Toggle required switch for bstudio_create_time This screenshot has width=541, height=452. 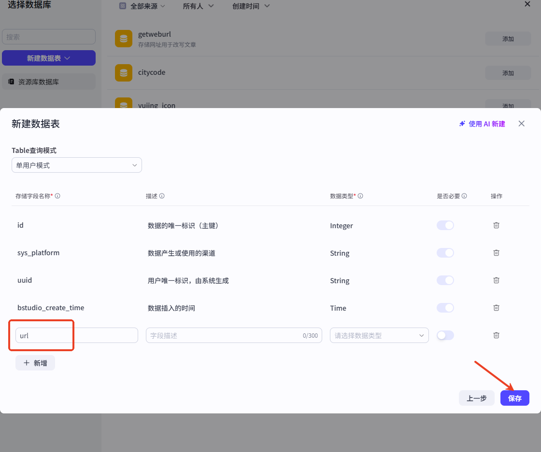[x=445, y=308]
